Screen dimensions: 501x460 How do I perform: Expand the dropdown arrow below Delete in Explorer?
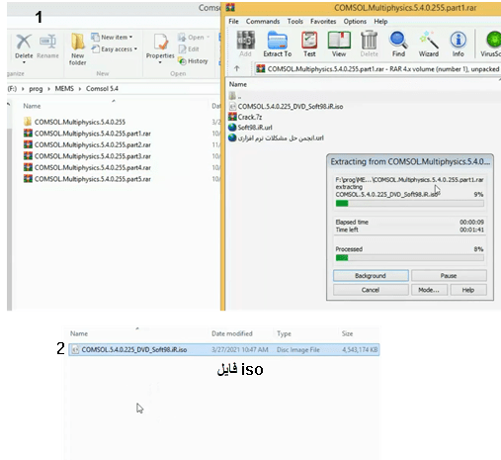coord(24,62)
